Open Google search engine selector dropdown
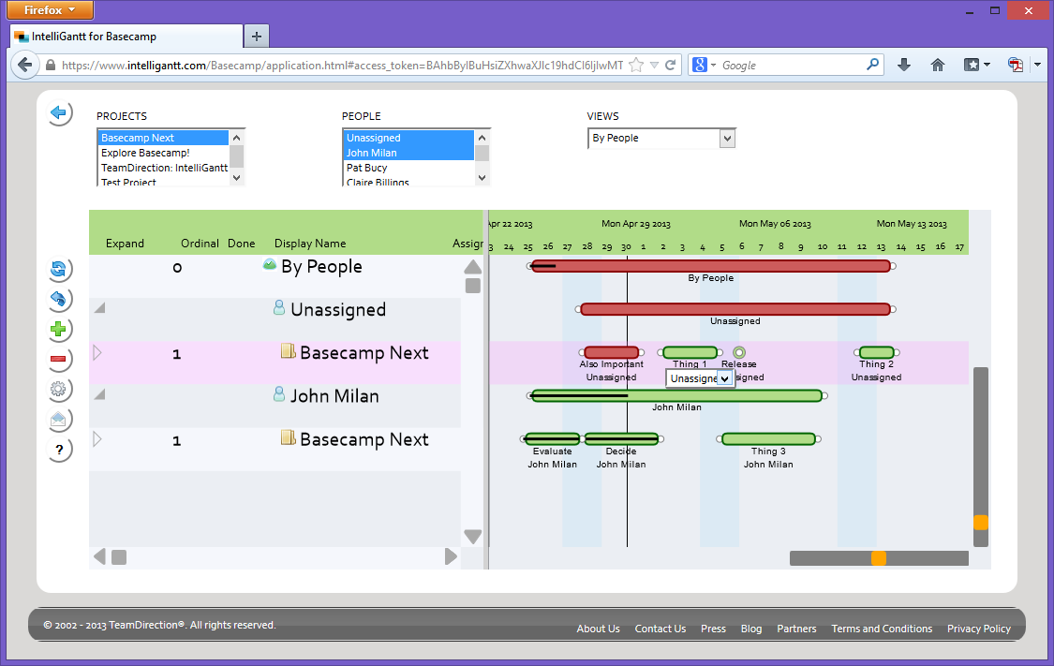This screenshot has width=1054, height=666. [704, 66]
